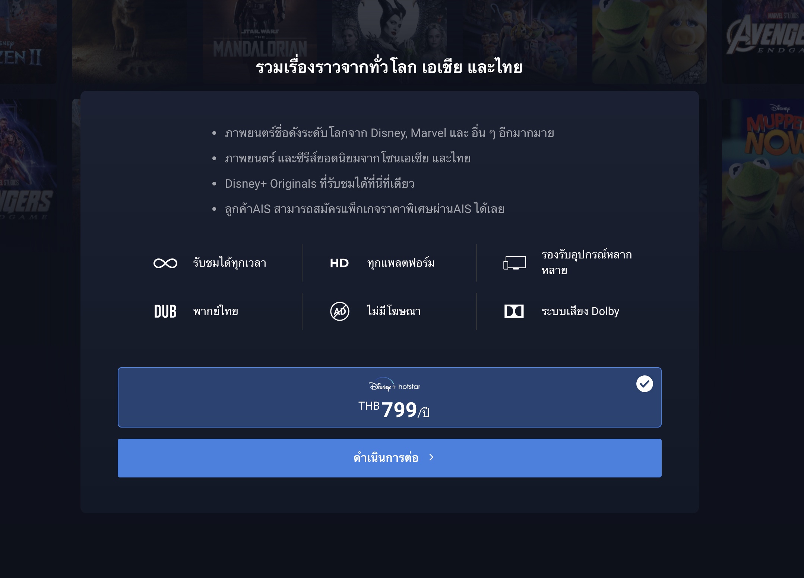Viewport: 804px width, 578px height.
Task: Click the Disney+ Hotstar logo in plan card
Action: pos(395,386)
